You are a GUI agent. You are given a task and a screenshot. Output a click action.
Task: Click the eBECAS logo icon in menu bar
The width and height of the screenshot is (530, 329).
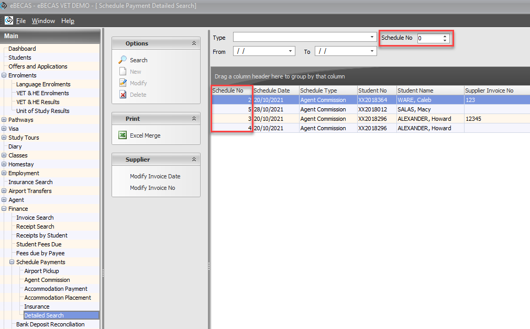(x=9, y=21)
